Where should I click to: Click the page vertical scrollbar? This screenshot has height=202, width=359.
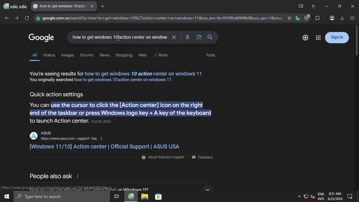point(357,40)
